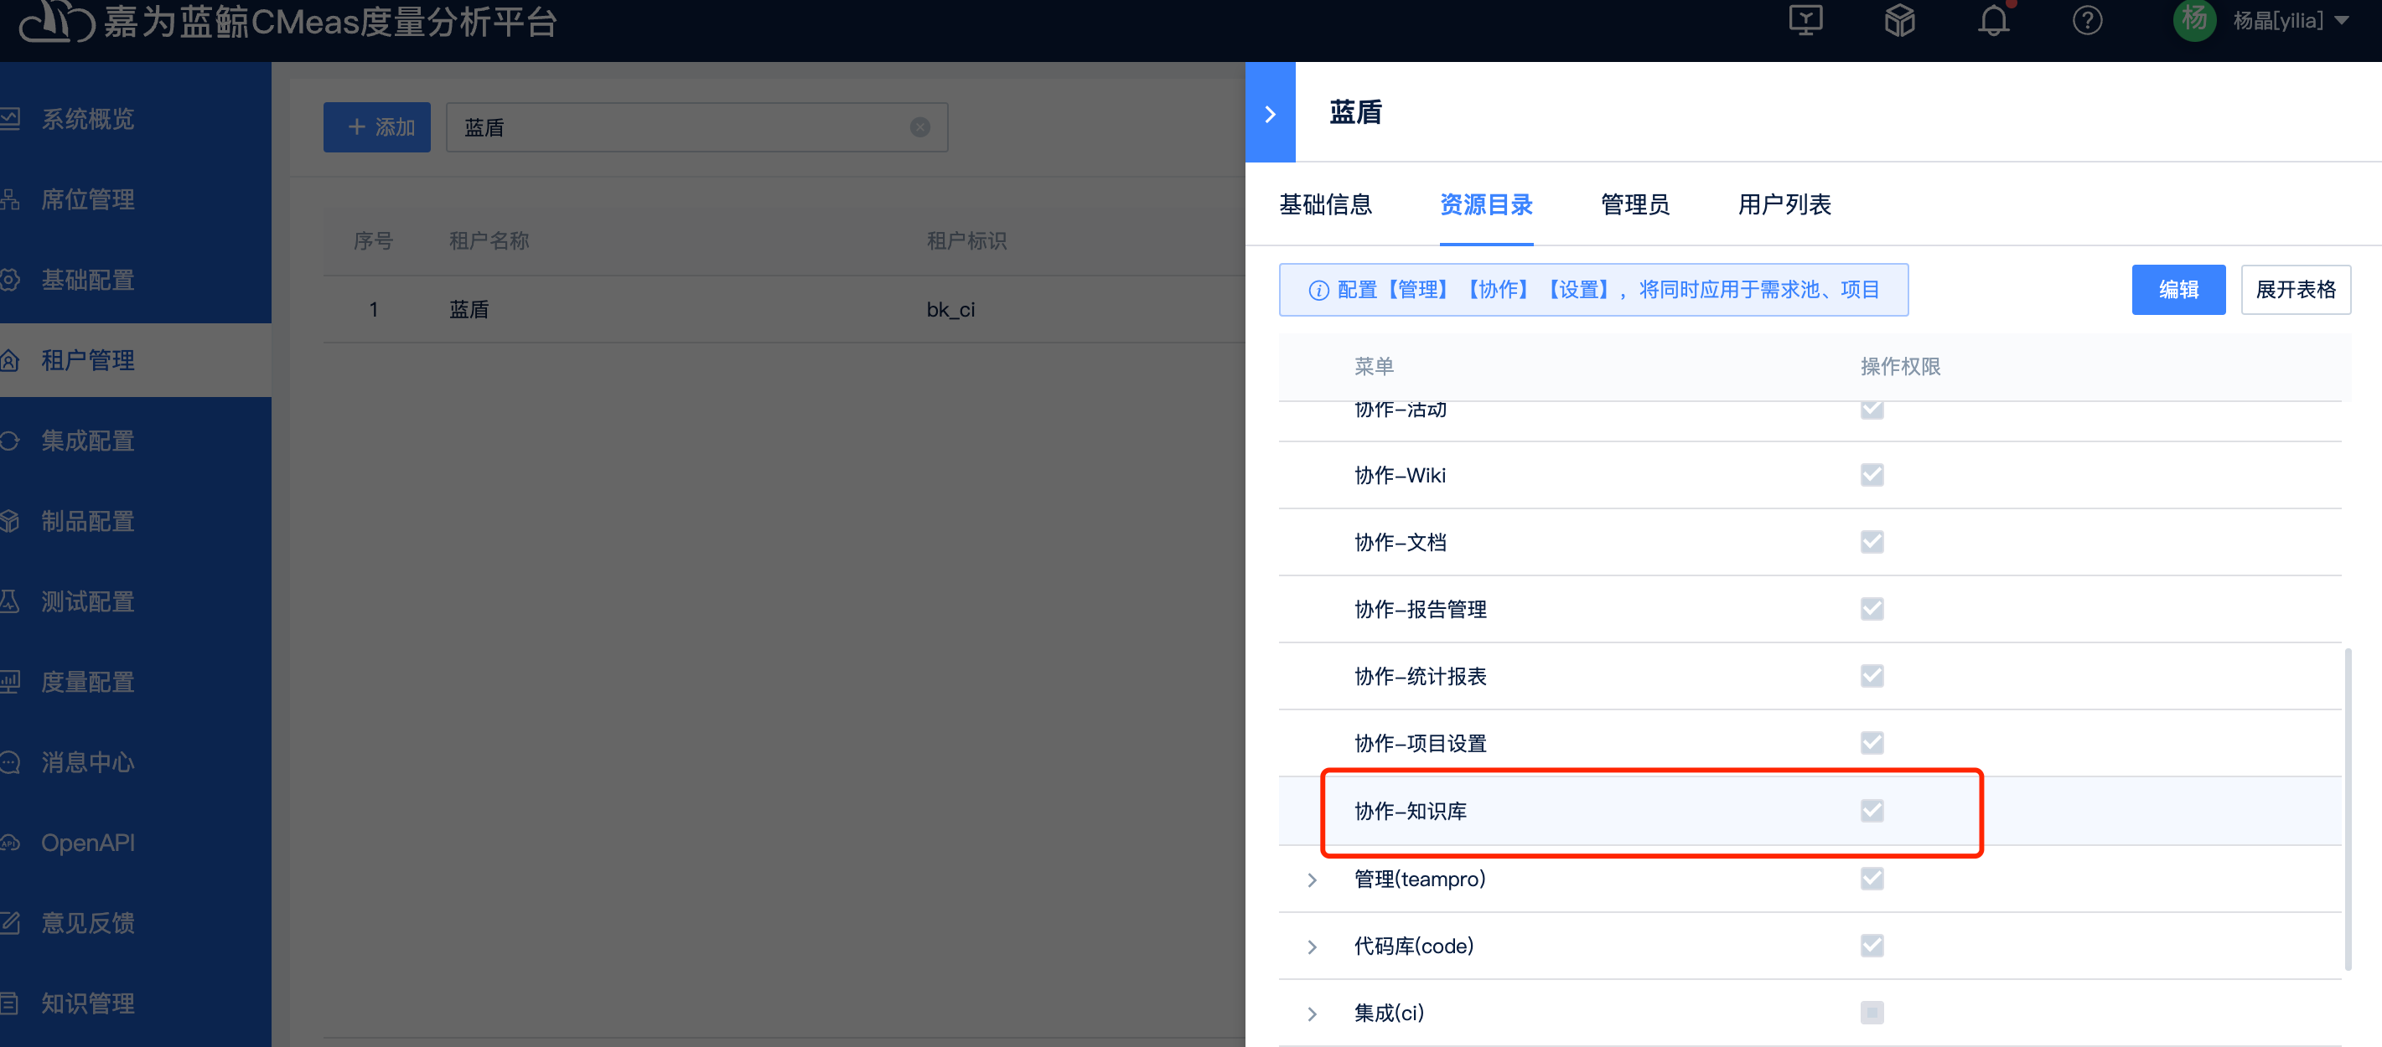Click the 展开表格 button

(2295, 289)
